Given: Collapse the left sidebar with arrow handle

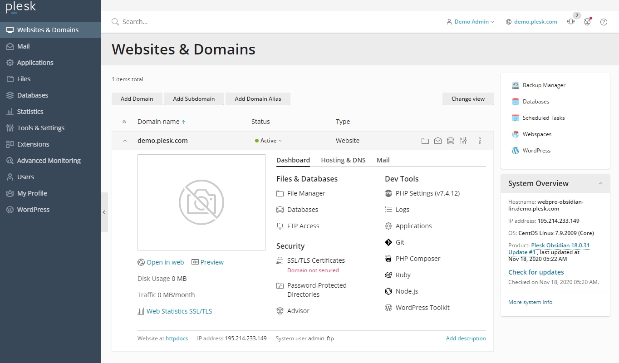Looking at the screenshot, I should tap(104, 212).
